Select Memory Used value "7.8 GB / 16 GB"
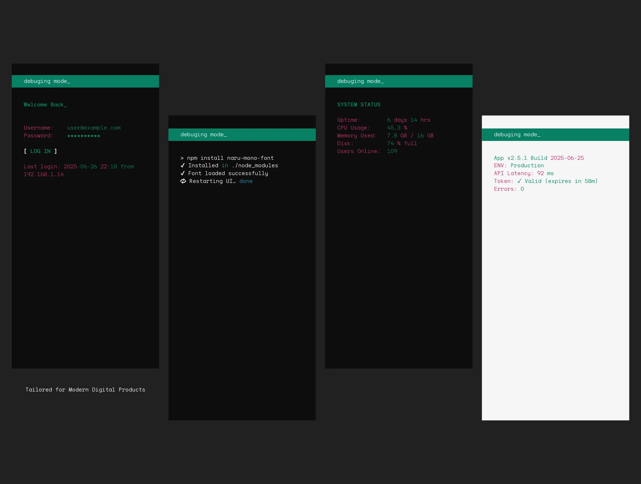 (x=410, y=136)
